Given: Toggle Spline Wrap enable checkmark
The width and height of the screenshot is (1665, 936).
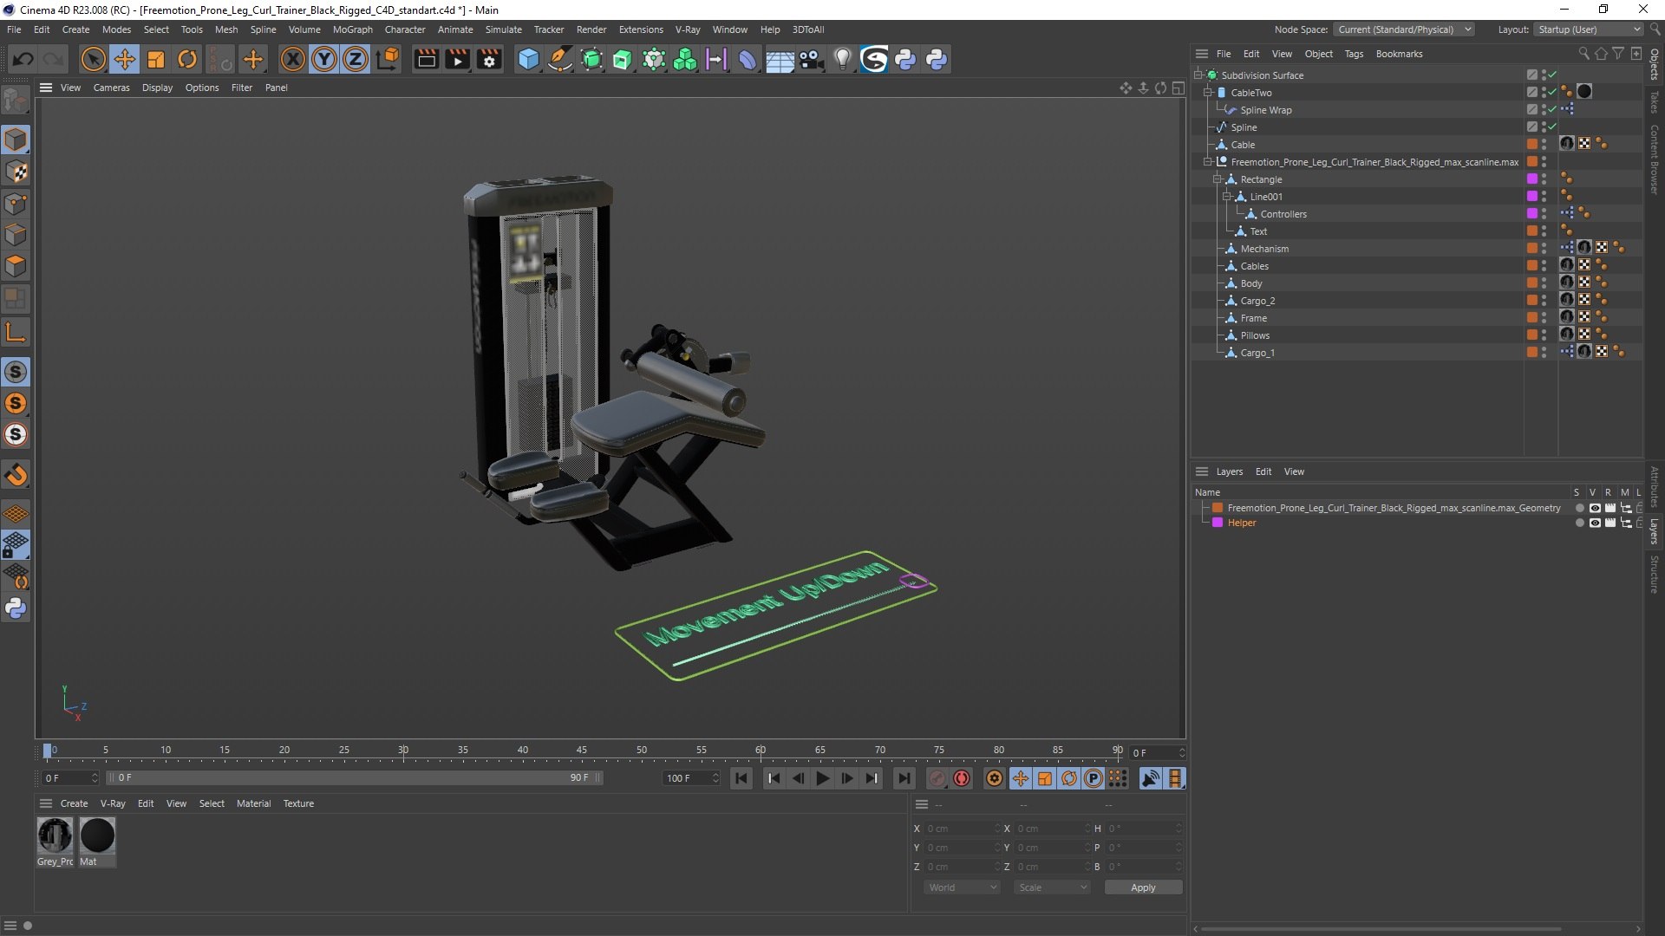Looking at the screenshot, I should [x=1552, y=109].
